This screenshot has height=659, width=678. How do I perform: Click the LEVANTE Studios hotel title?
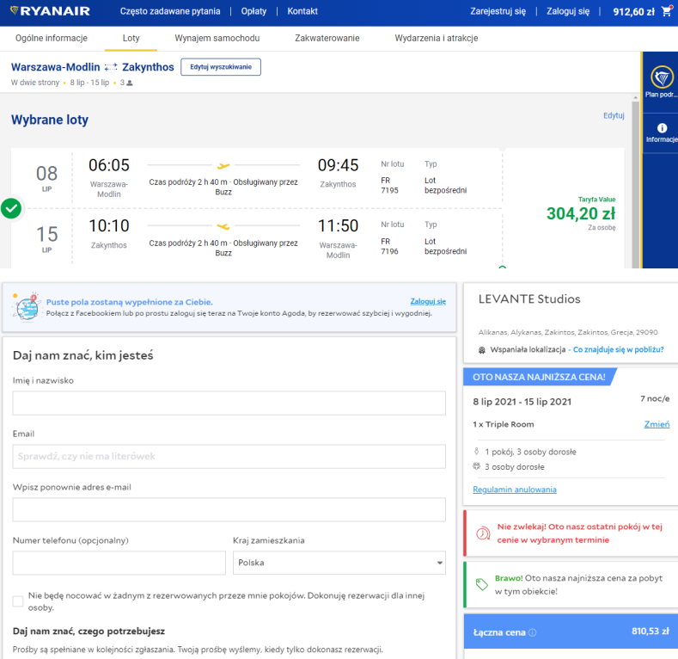[529, 299]
